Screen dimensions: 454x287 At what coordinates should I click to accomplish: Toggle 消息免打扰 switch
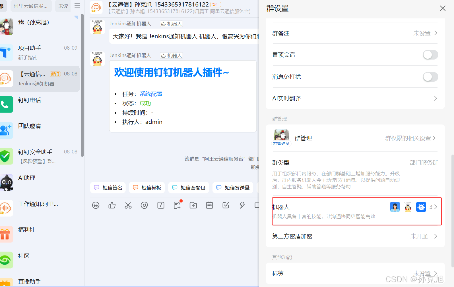point(430,77)
